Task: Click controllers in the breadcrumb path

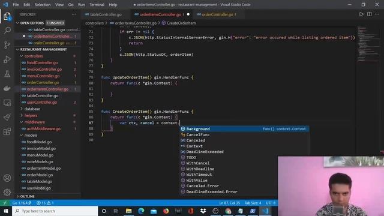Action: click(95, 23)
